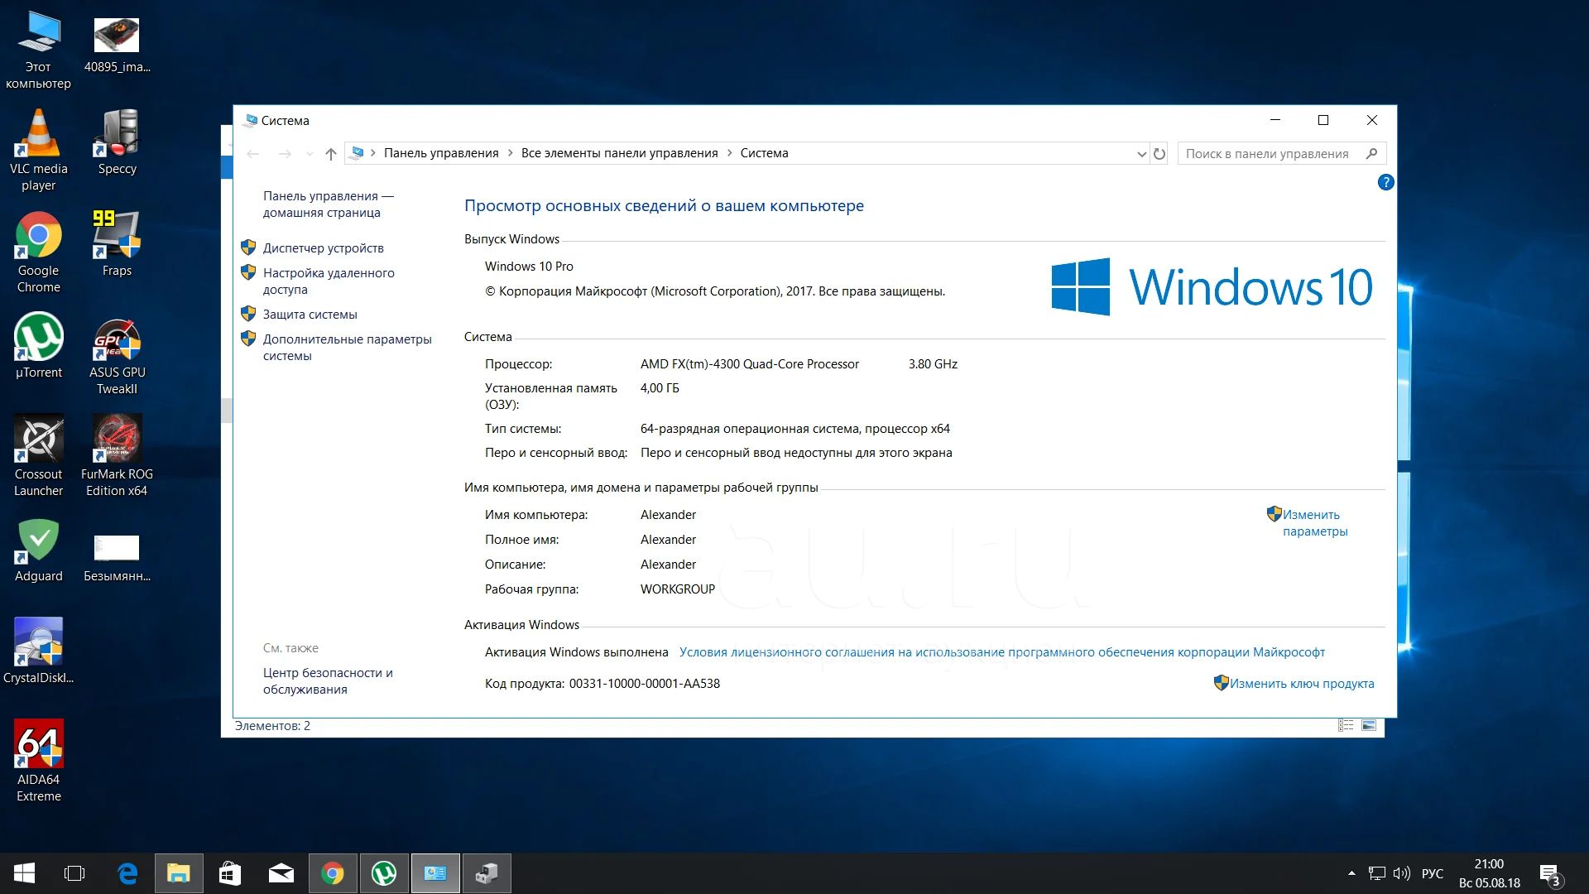Screen dimensions: 1589x894
Task: Open the µTorrent desktop shortcut
Action: coord(38,347)
